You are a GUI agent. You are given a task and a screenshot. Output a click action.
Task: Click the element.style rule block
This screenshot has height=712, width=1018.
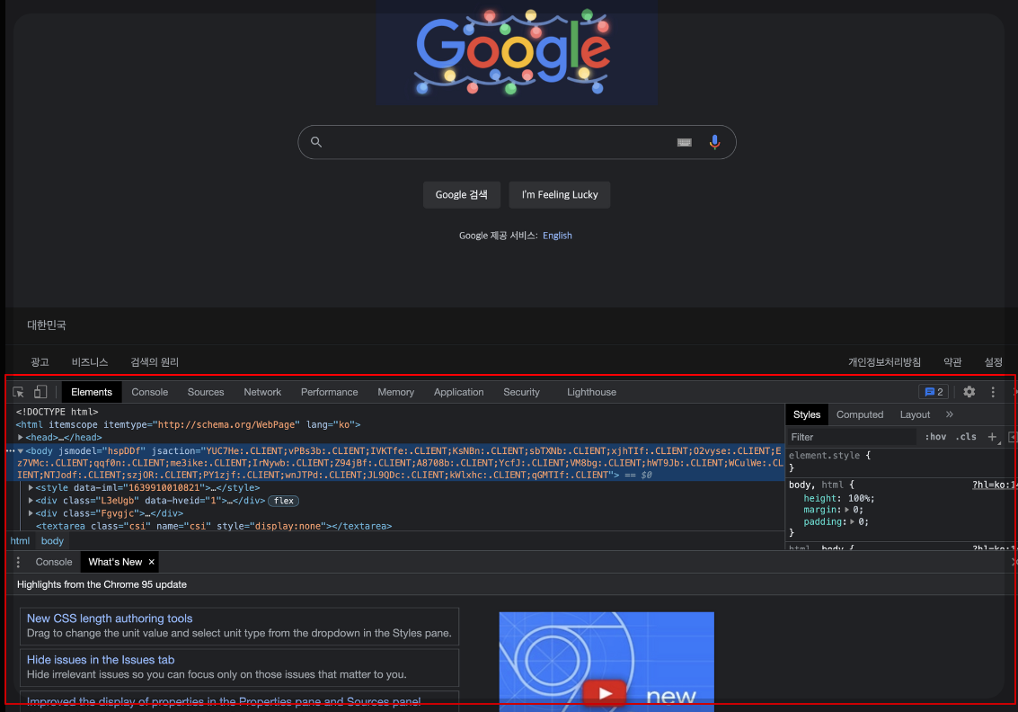click(x=899, y=461)
